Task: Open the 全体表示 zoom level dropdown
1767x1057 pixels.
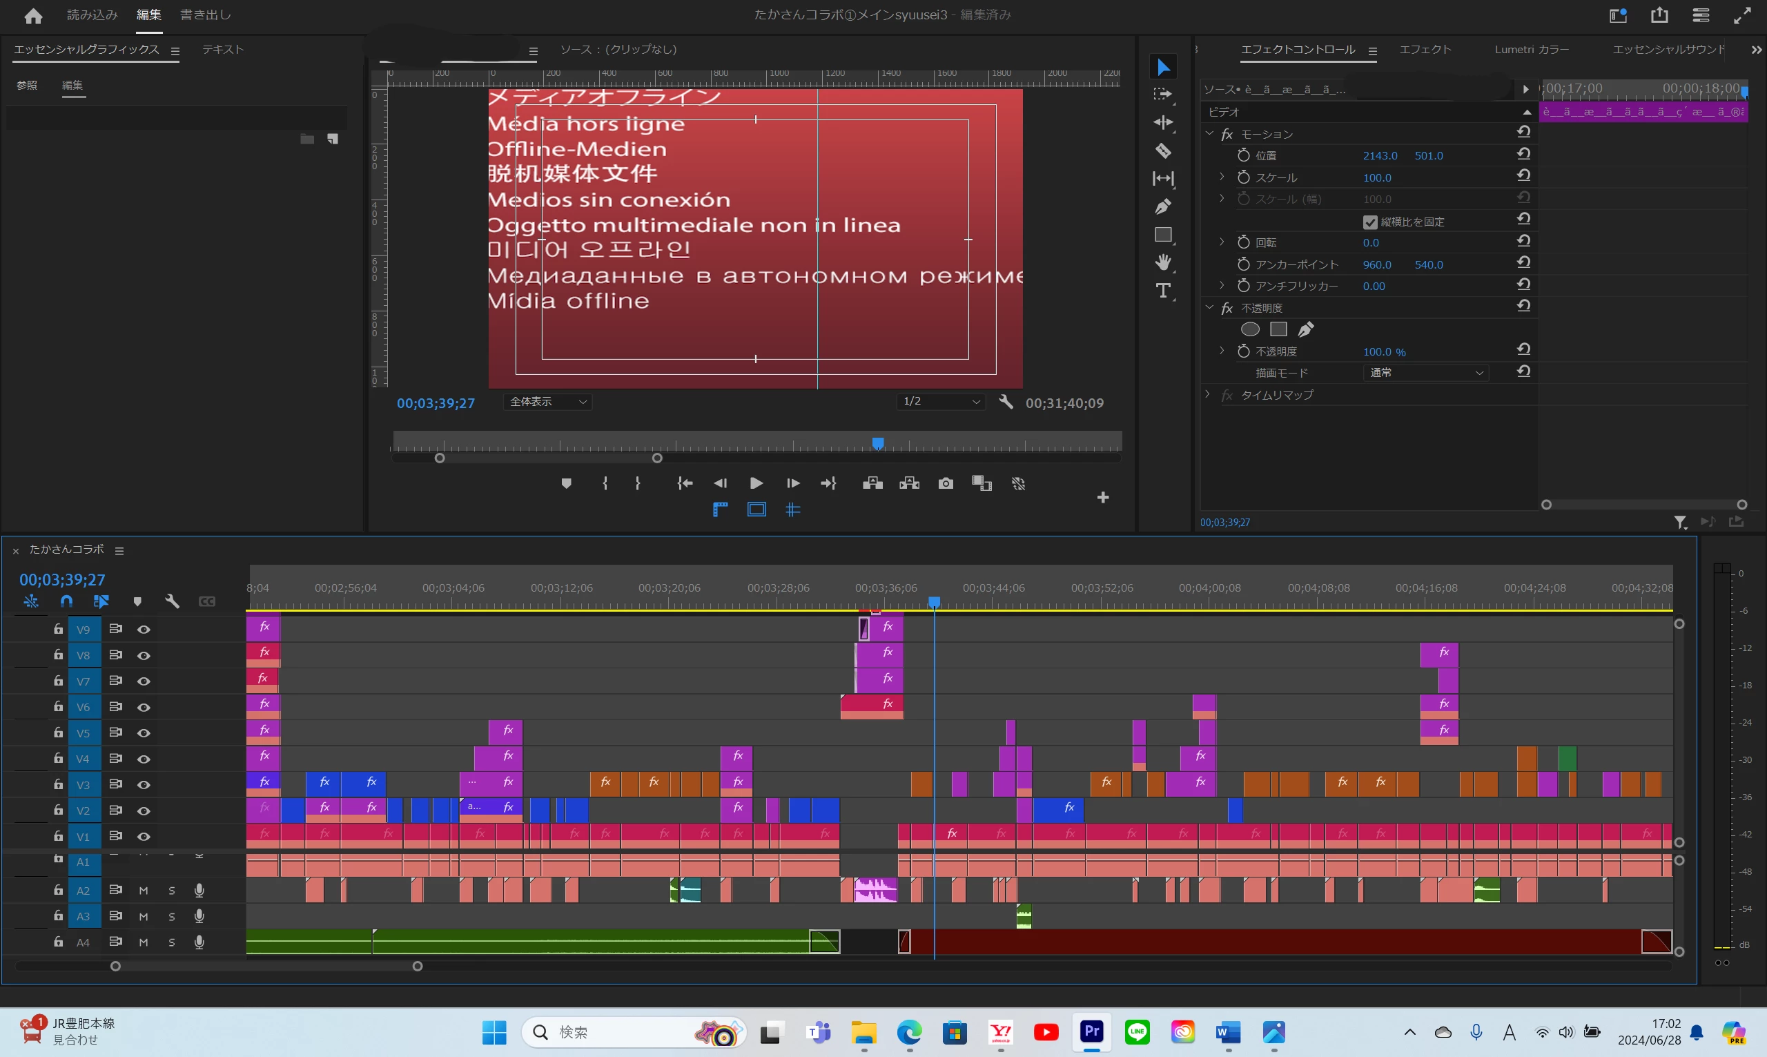Action: click(x=547, y=402)
